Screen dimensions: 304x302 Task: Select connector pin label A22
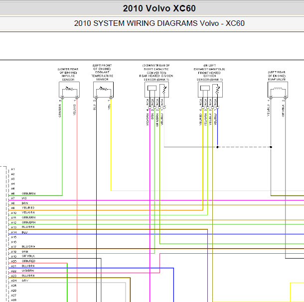13,271
